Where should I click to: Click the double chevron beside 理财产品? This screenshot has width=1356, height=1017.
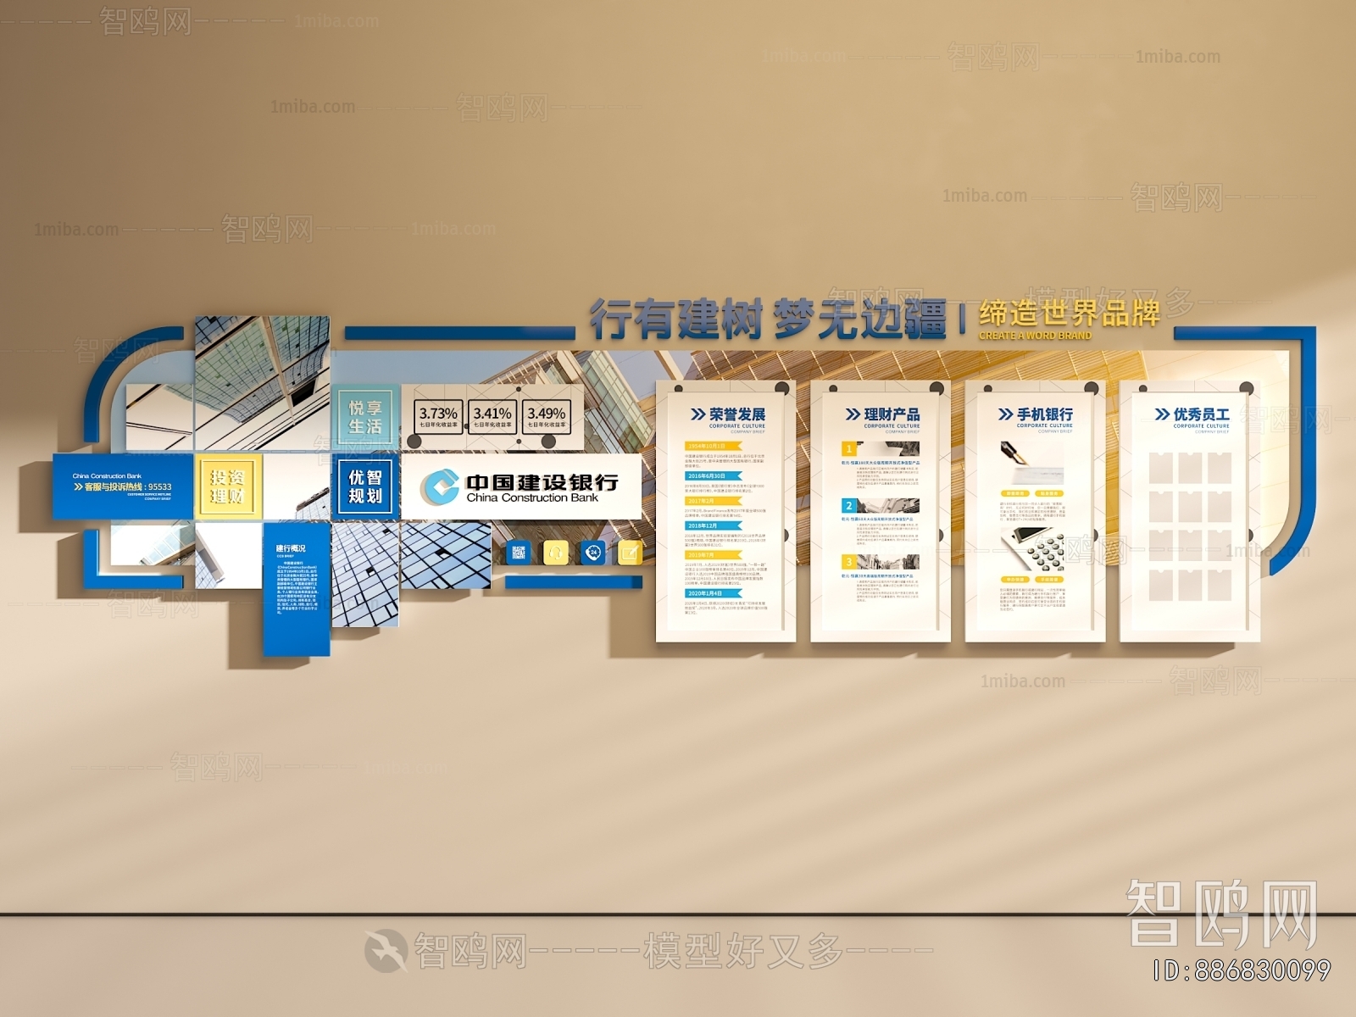point(853,414)
